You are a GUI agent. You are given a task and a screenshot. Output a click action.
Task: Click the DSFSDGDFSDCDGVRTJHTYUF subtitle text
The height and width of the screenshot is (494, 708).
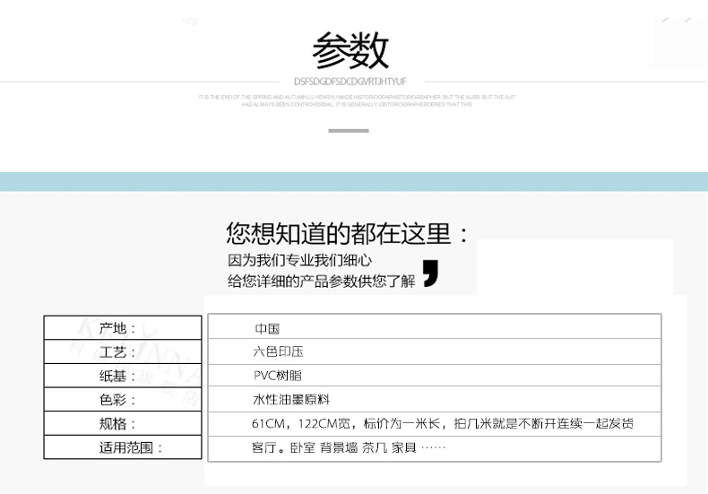tap(350, 82)
